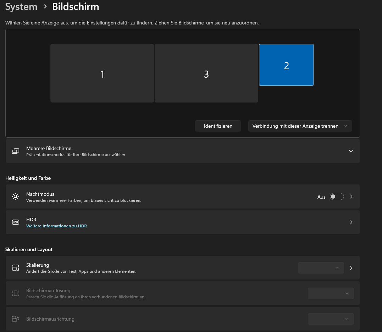382x332 pixels.
Task: Click the 'Aus' status label for Nachtmodus
Action: [321, 197]
